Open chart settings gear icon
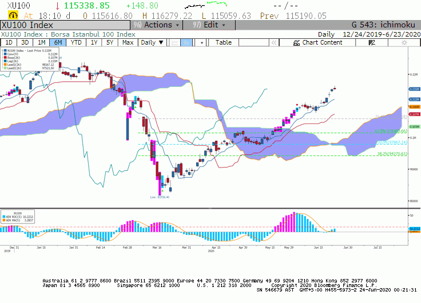 (404, 43)
